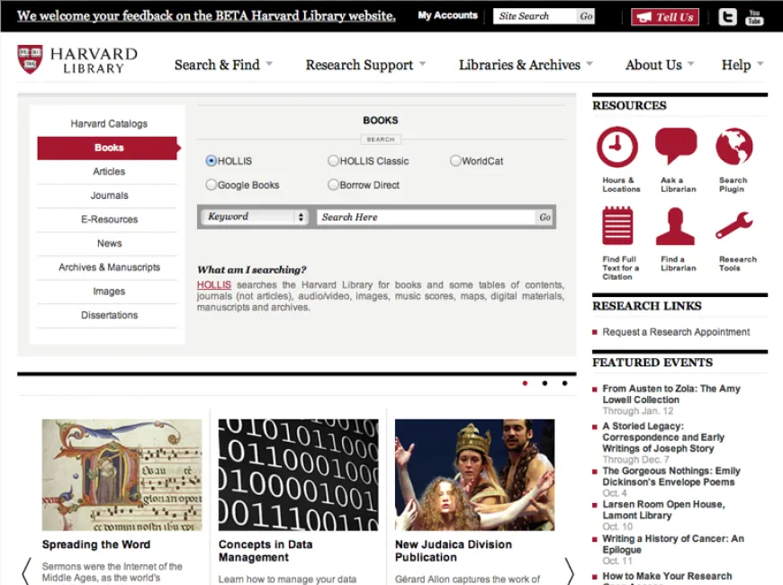Click the New Judaica Division Publication headline
The image size is (783, 585).
[x=454, y=551]
